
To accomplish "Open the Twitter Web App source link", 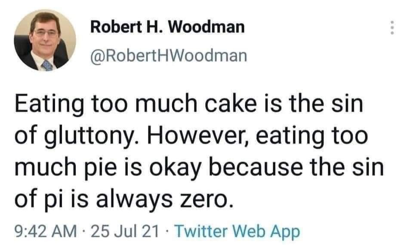I will tap(238, 233).
